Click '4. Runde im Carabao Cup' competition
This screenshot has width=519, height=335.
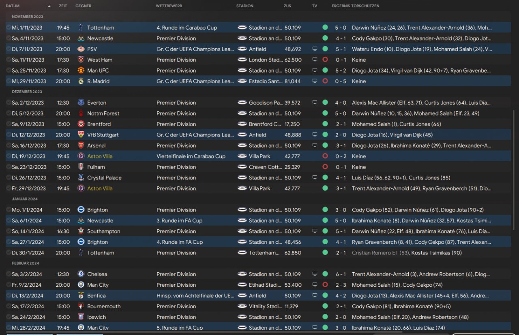click(187, 28)
